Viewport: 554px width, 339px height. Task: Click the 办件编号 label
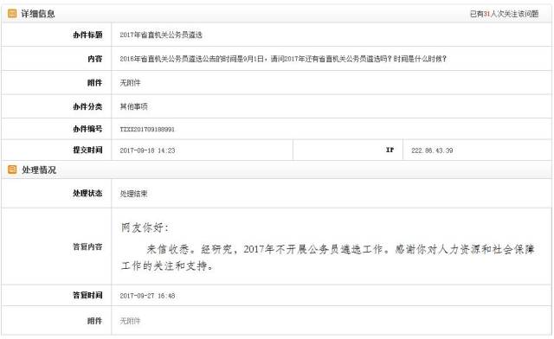click(x=87, y=129)
